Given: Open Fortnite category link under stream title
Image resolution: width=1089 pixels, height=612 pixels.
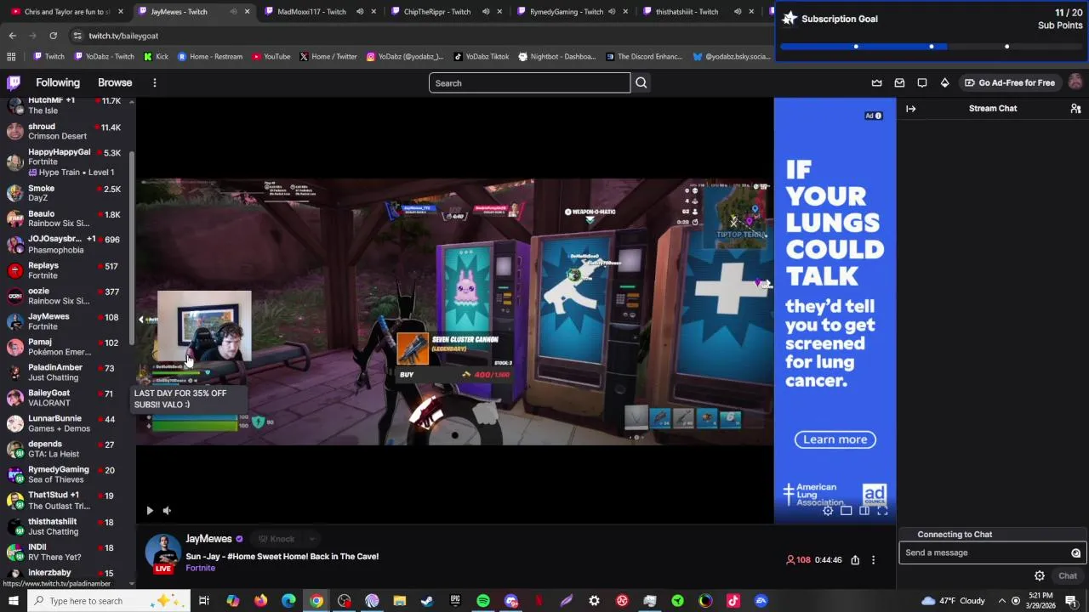Looking at the screenshot, I should [201, 568].
